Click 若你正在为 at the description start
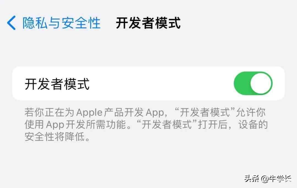The image size is (297, 188). 49,112
